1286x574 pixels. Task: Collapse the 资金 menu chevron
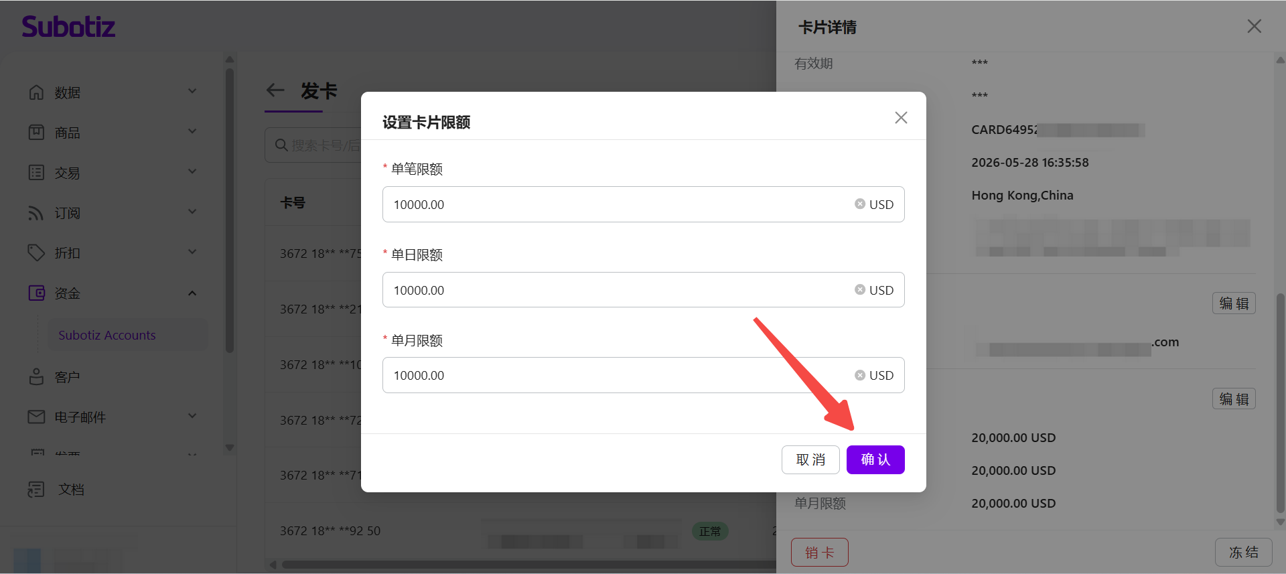tap(192, 293)
